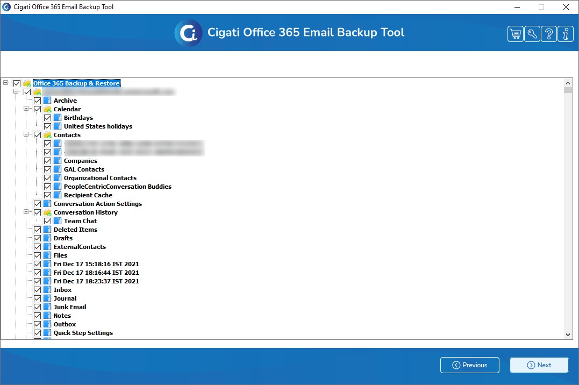
Task: Open the shopping cart purchase icon
Action: pos(516,34)
